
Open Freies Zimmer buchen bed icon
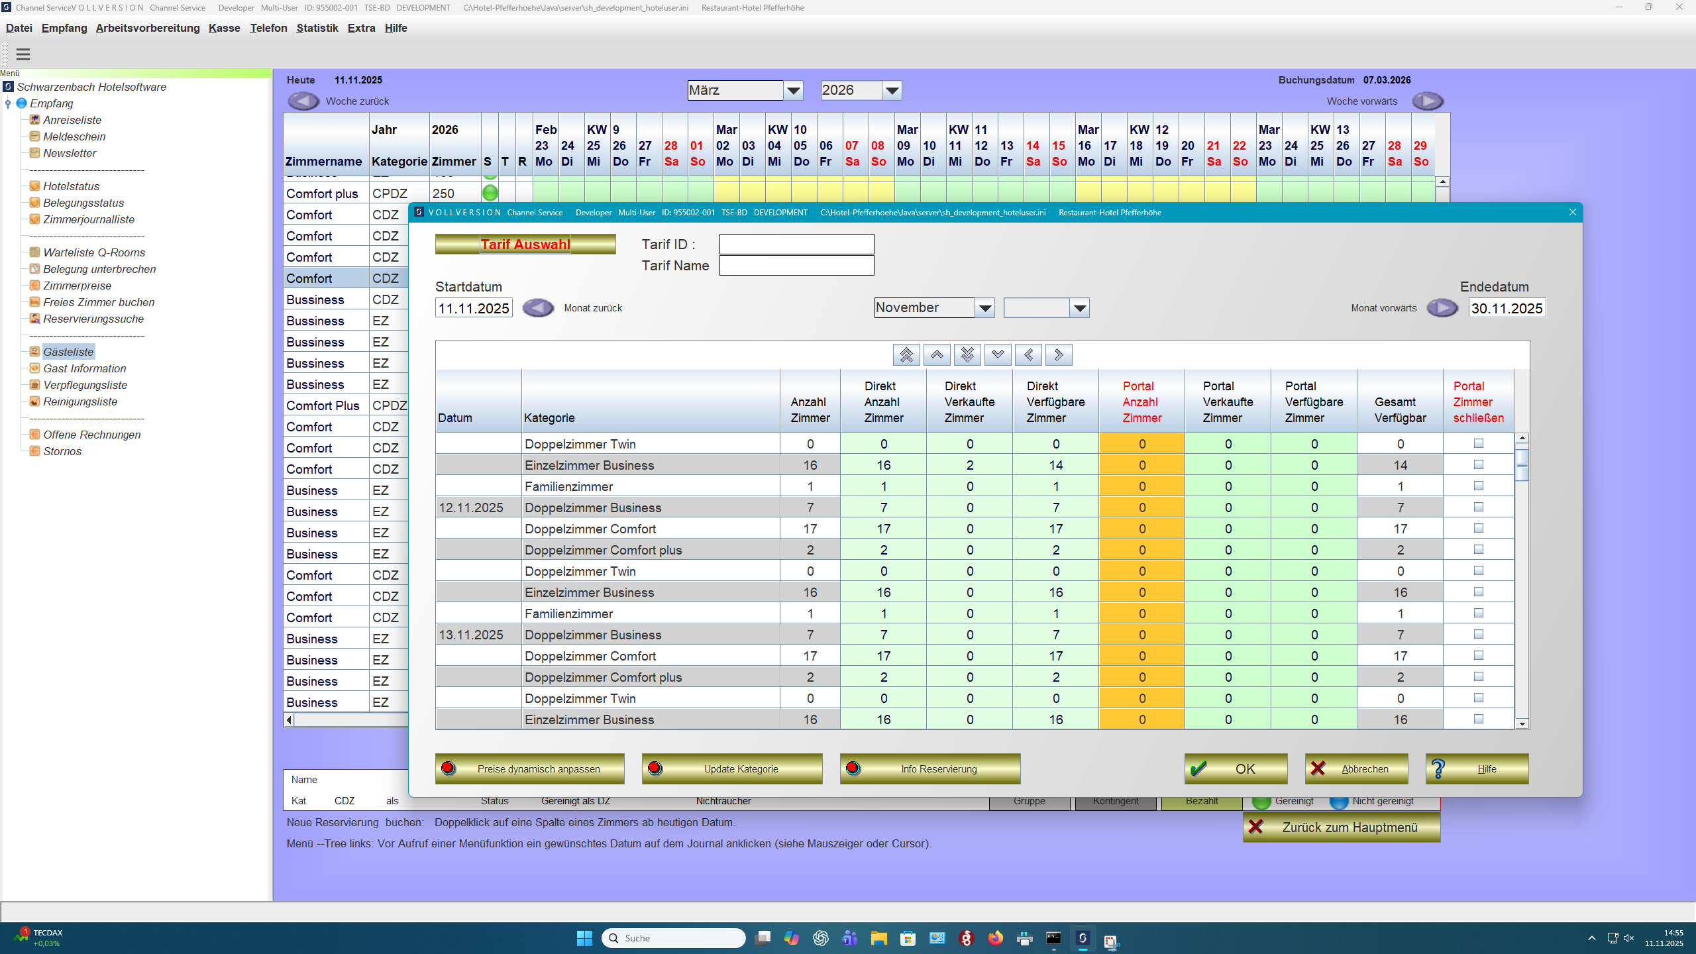coord(34,301)
